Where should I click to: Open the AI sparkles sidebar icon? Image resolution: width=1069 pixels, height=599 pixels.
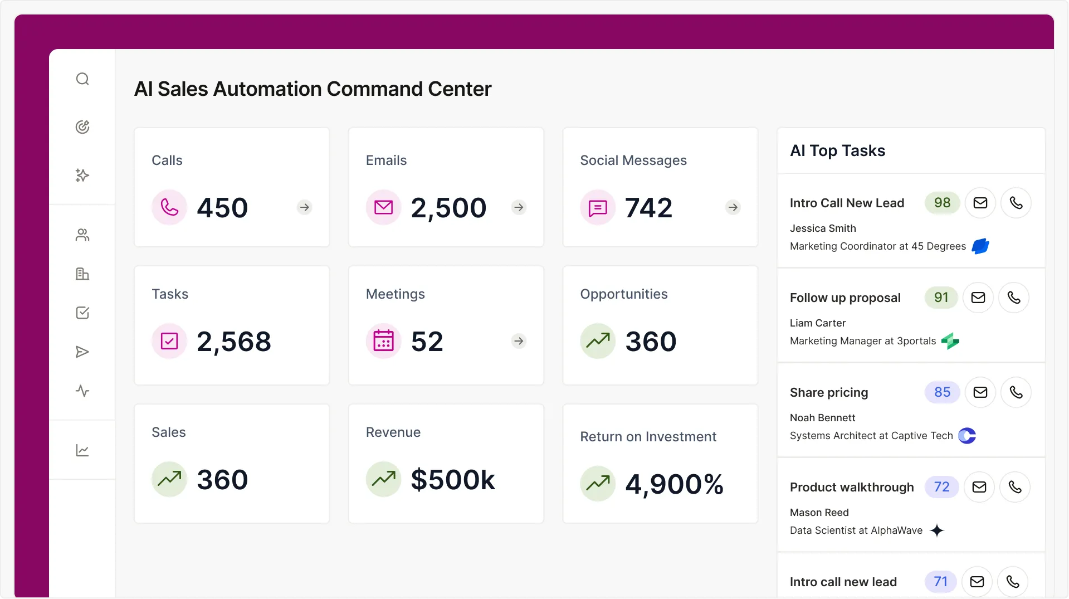82,176
